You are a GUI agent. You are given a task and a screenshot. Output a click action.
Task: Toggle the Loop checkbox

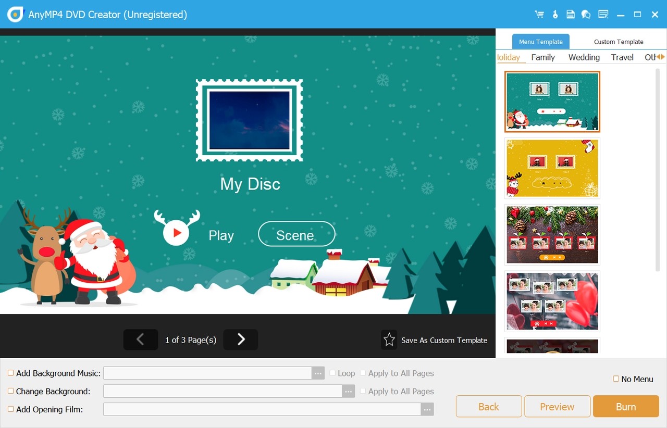[x=332, y=373]
